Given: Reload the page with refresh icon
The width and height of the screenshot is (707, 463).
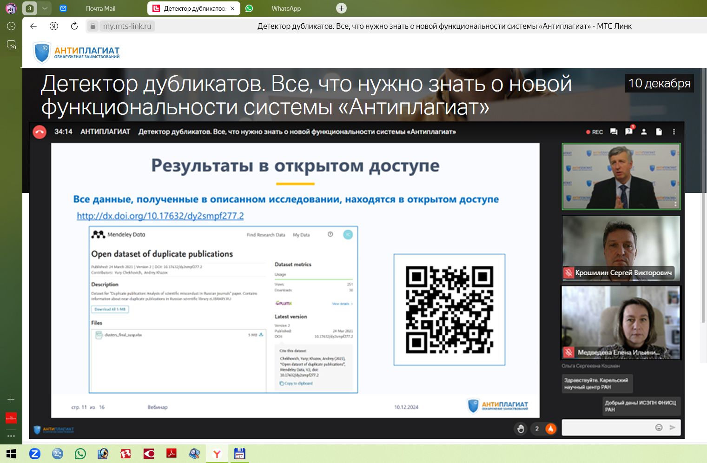Looking at the screenshot, I should tap(74, 26).
